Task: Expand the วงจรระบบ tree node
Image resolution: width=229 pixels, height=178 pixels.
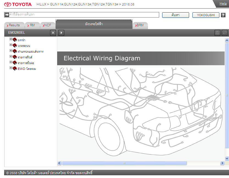Action: [x=11, y=45]
